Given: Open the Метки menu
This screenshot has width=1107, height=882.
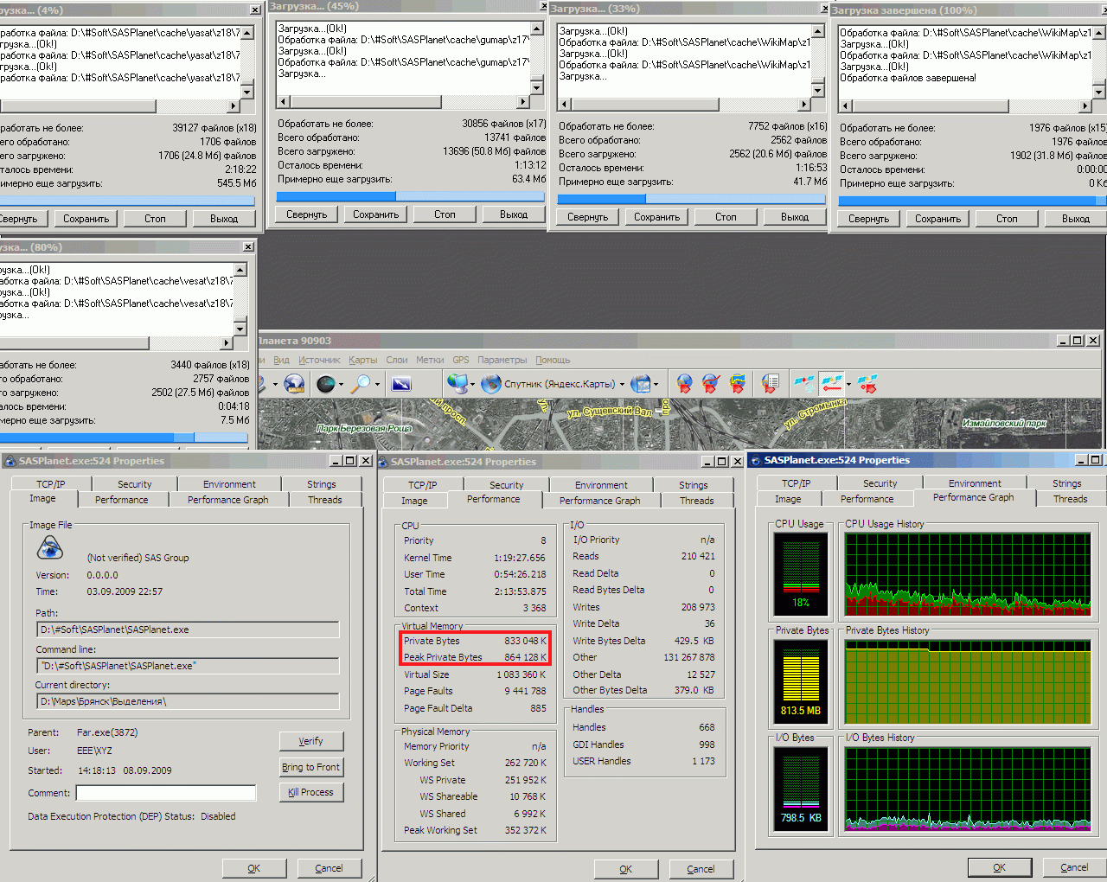Looking at the screenshot, I should [x=430, y=360].
